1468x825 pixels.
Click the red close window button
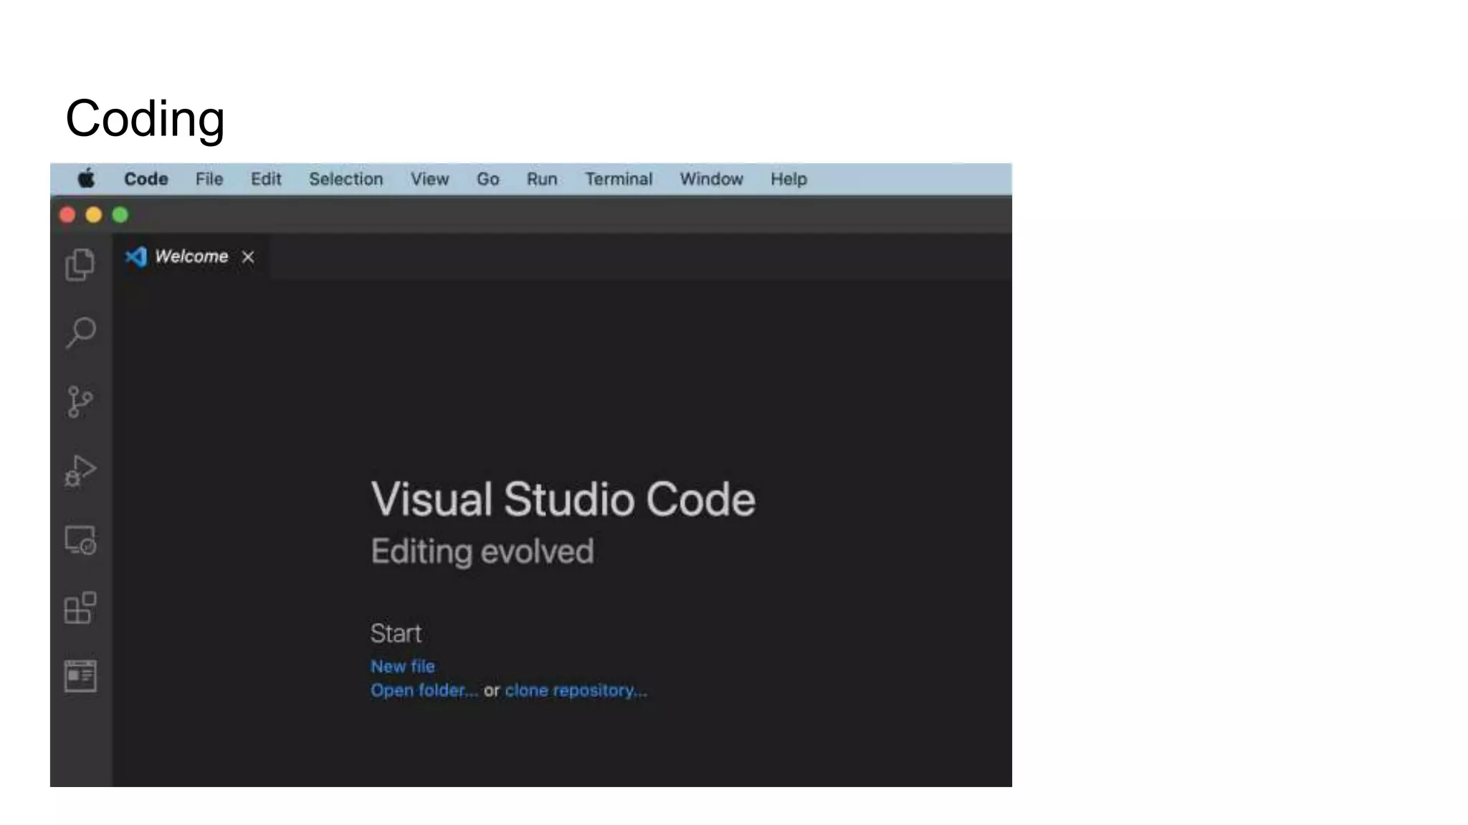click(67, 216)
